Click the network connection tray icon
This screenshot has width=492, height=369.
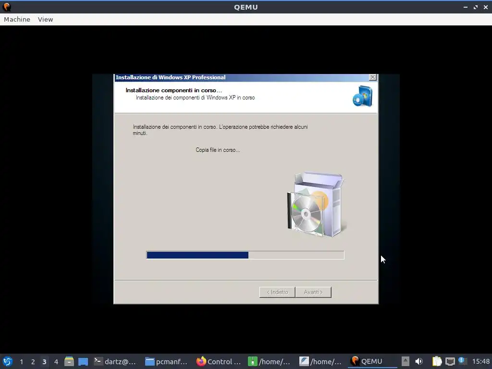pos(450,361)
